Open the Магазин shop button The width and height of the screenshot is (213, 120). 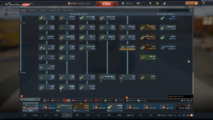[192, 3]
